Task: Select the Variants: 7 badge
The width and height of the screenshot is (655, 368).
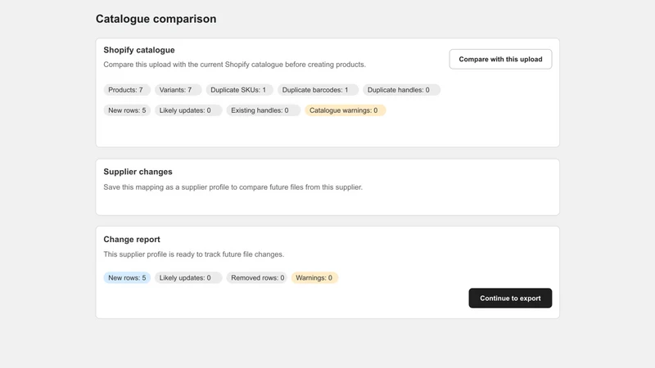Action: coord(178,90)
